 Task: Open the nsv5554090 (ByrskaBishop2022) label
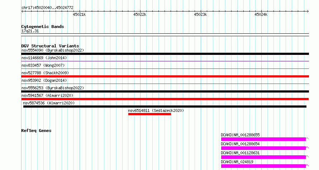coord(53,50)
